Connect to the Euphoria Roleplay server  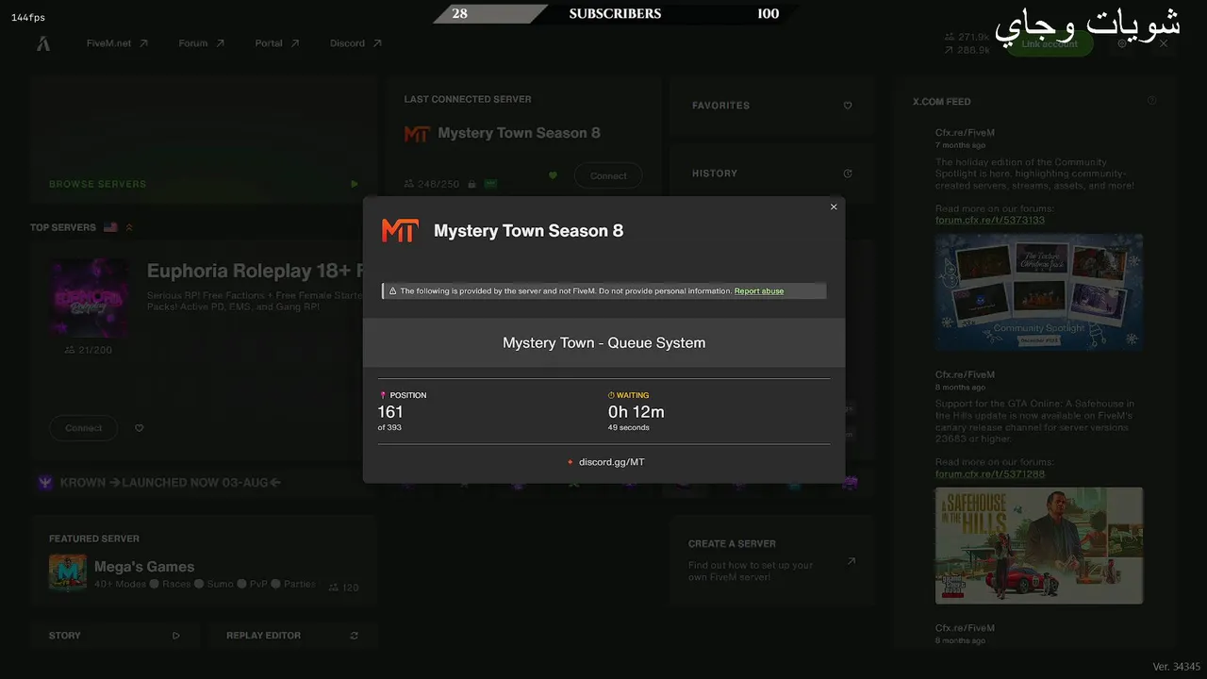point(83,428)
